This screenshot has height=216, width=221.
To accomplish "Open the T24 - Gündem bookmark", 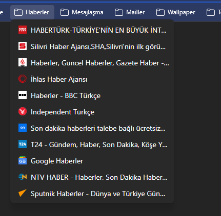I will pyautogui.click(x=92, y=145).
